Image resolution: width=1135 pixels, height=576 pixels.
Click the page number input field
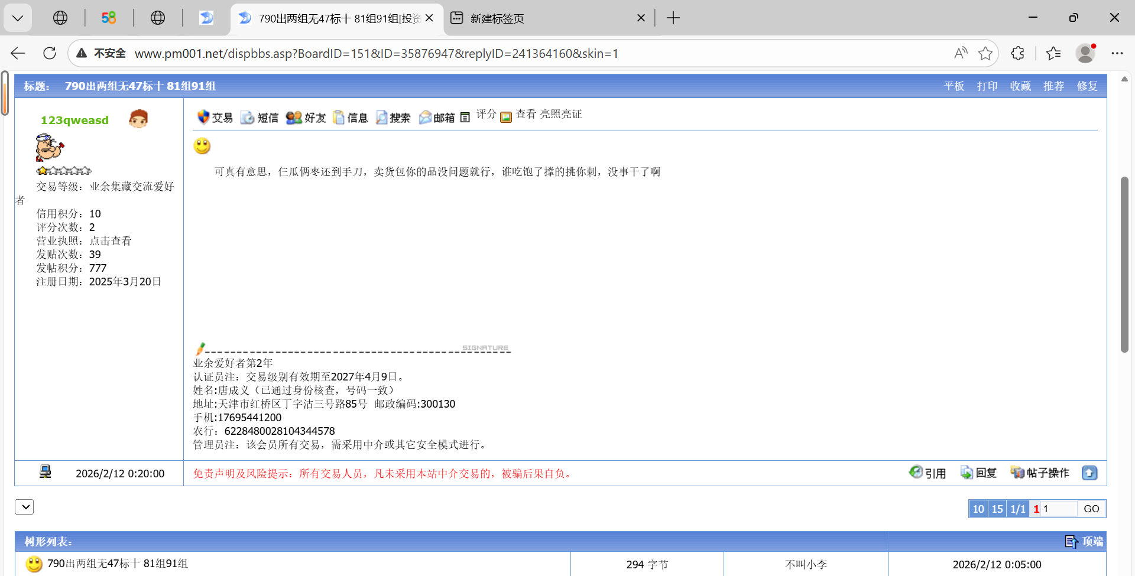1058,509
